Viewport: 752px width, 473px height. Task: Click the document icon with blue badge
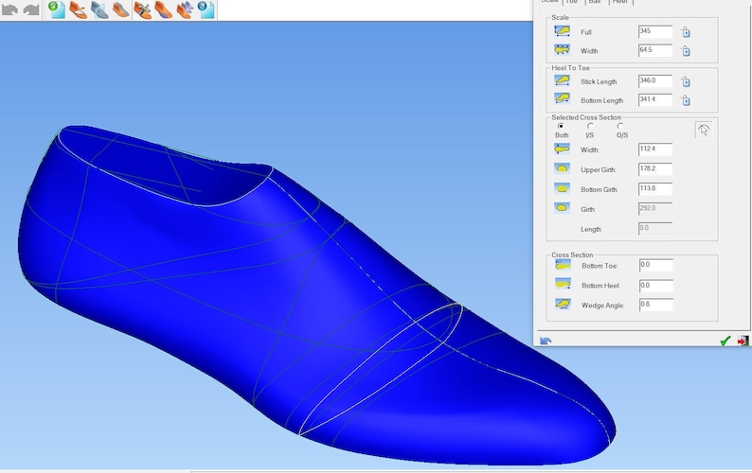pyautogui.click(x=206, y=9)
